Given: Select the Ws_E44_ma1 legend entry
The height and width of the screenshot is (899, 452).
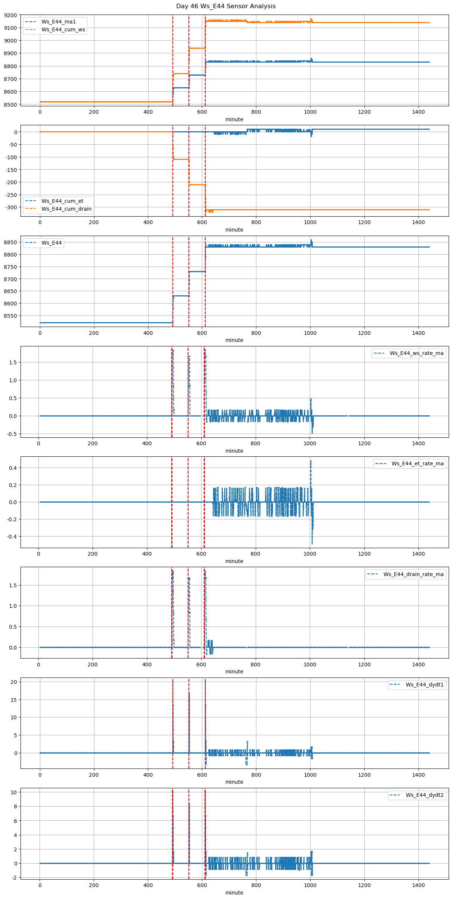Looking at the screenshot, I should click(x=59, y=22).
